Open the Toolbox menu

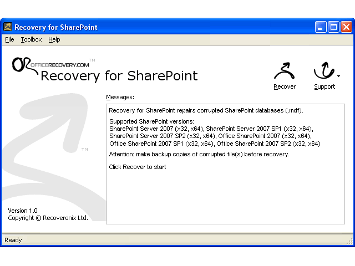[31, 39]
